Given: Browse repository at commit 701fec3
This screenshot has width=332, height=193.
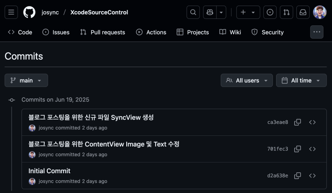Looking at the screenshot, I should click(x=312, y=149).
